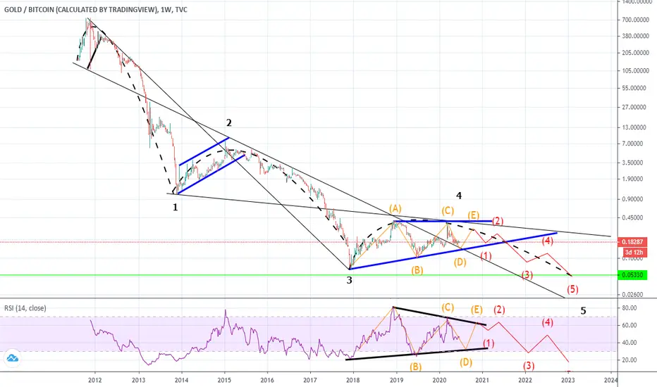Click the current price label 0.18287
Screen dimensions: 657x387
point(632,242)
